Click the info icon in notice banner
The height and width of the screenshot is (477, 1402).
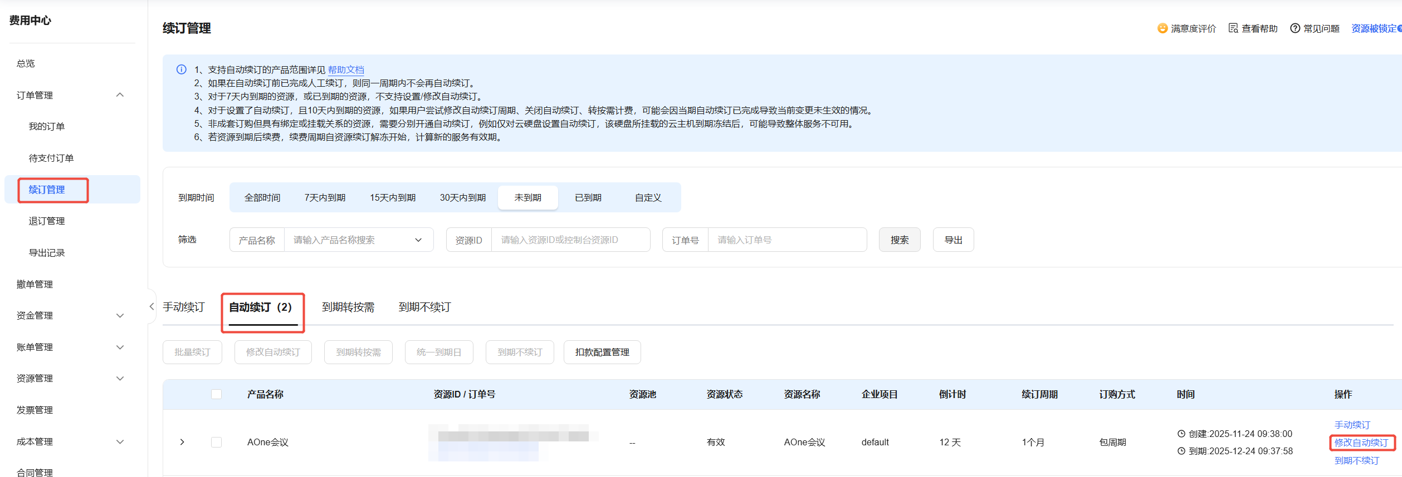pyautogui.click(x=182, y=69)
